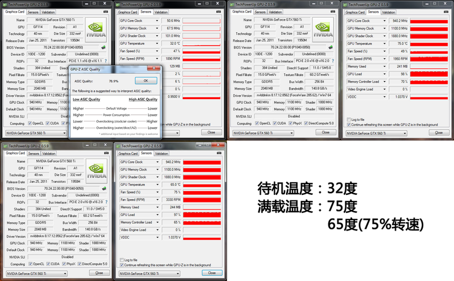This screenshot has height=281, width=454.
Task: Toggle CUDA checkbox in upper PCI-E 2.0 window
Action: click(x=275, y=123)
